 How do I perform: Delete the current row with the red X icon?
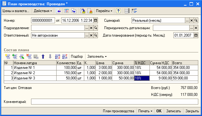click(29, 56)
